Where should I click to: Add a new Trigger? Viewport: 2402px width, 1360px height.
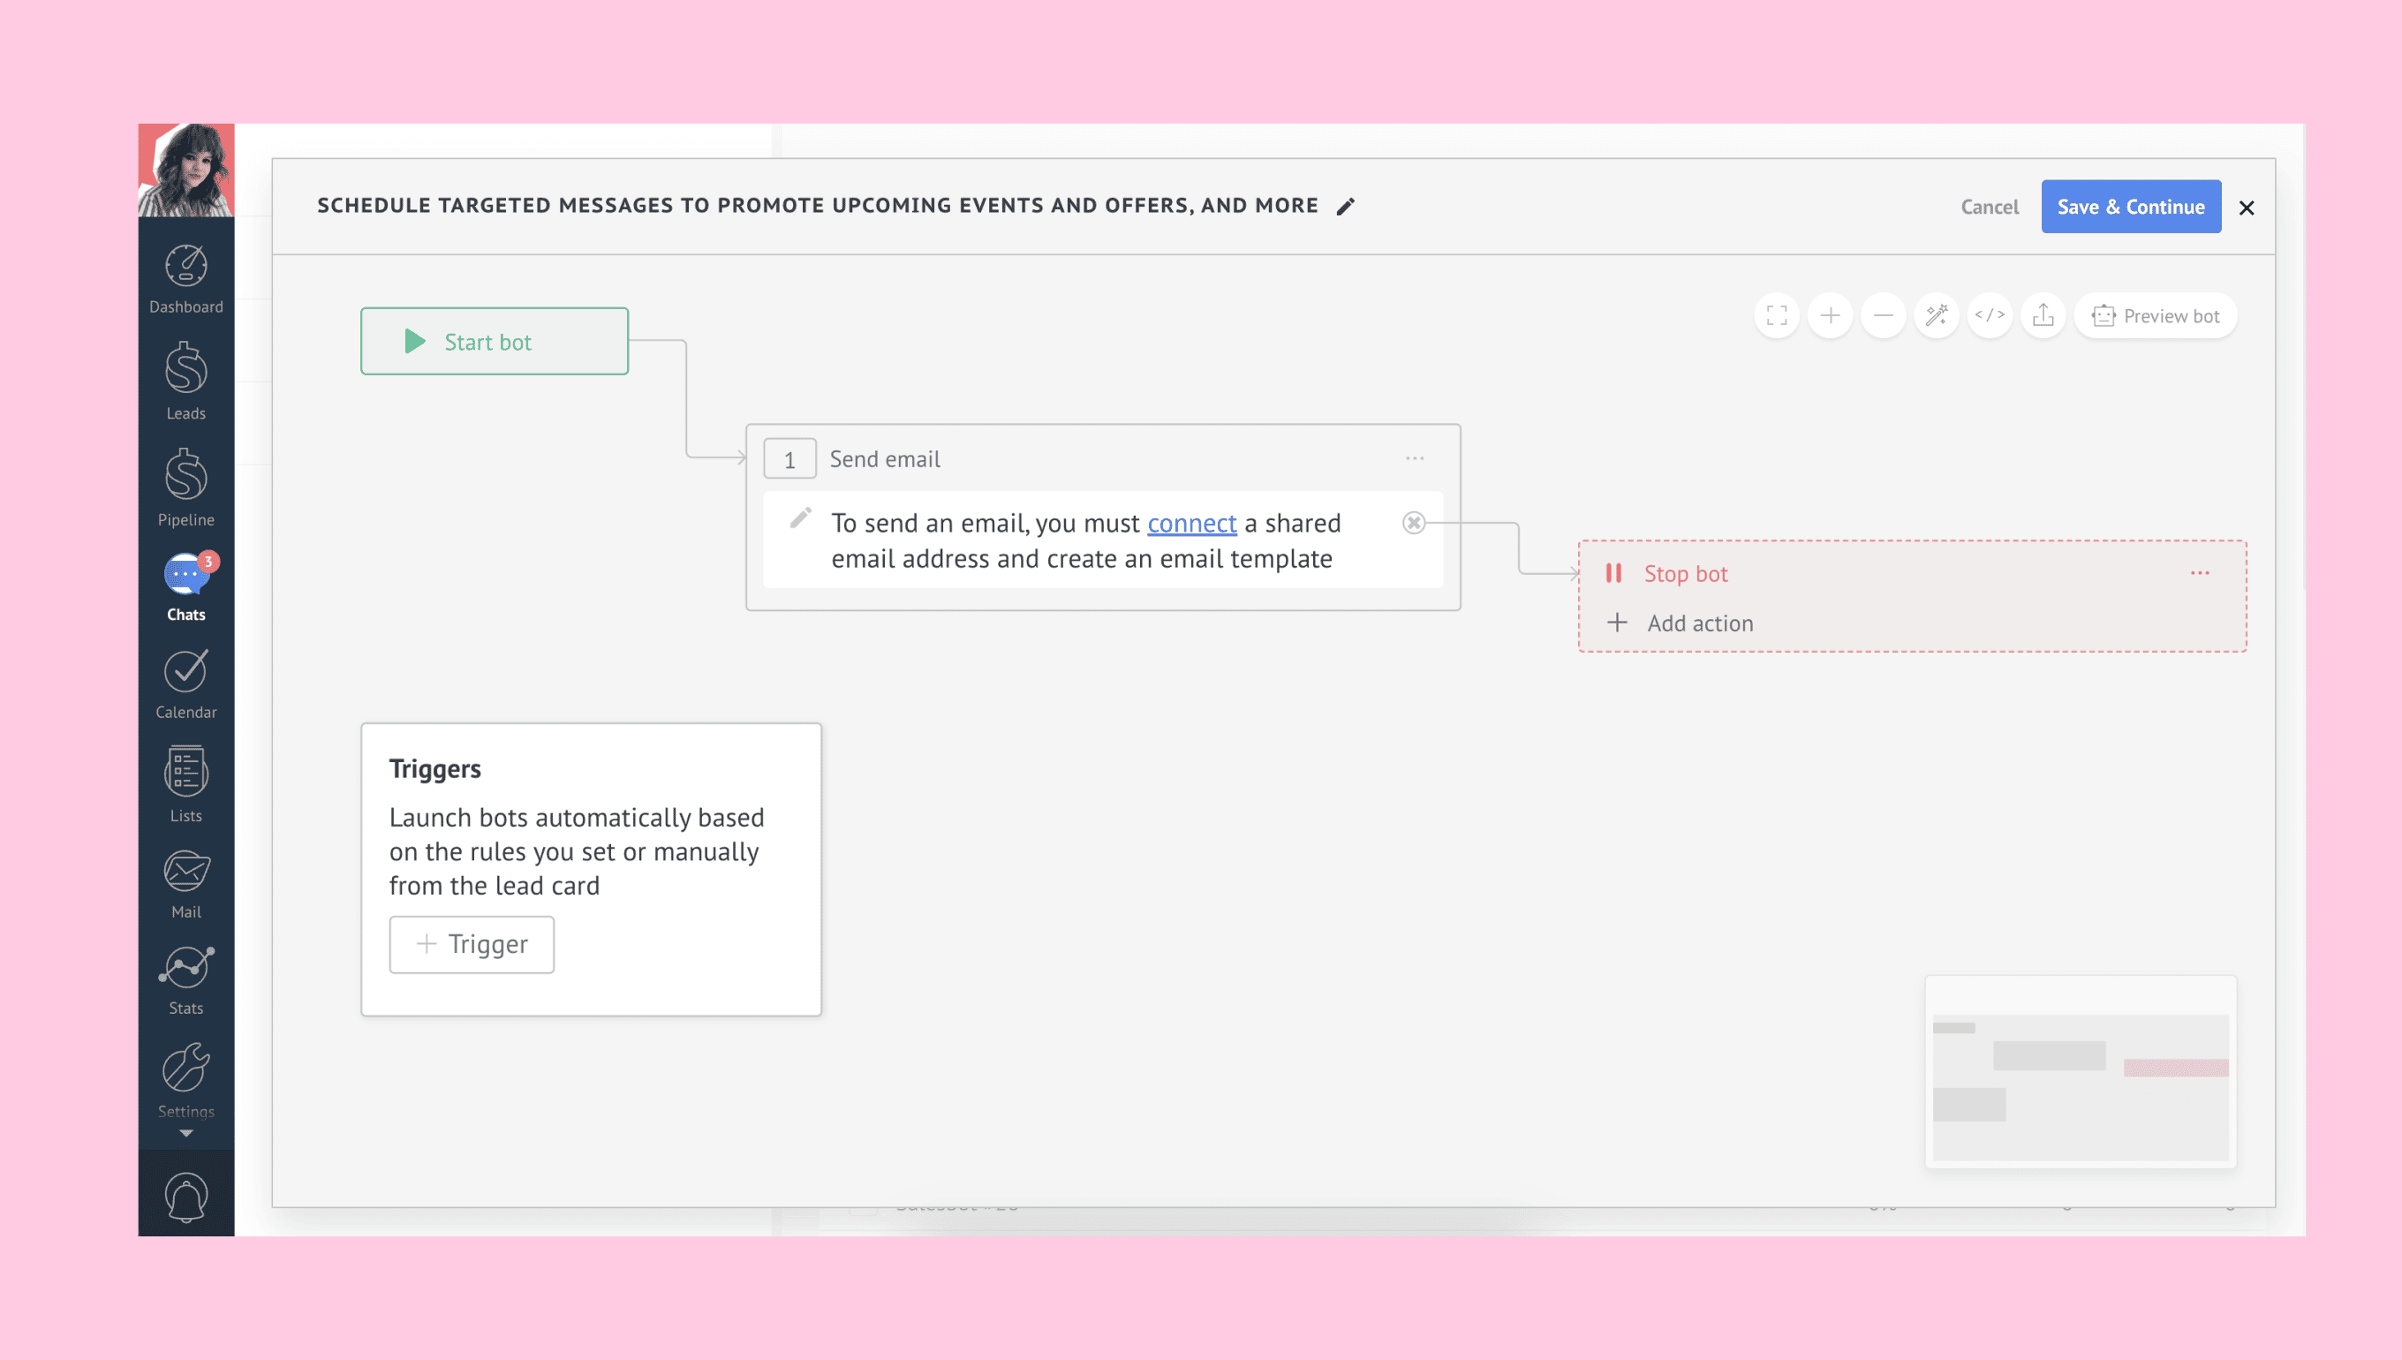coord(472,944)
